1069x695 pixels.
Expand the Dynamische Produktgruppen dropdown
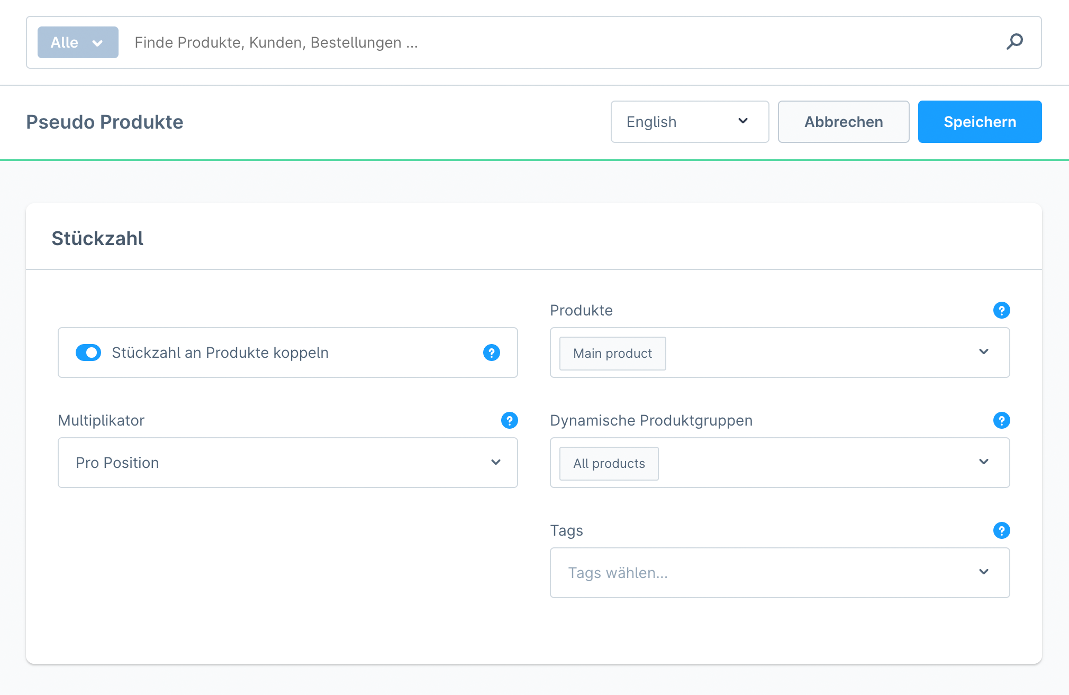coord(985,464)
